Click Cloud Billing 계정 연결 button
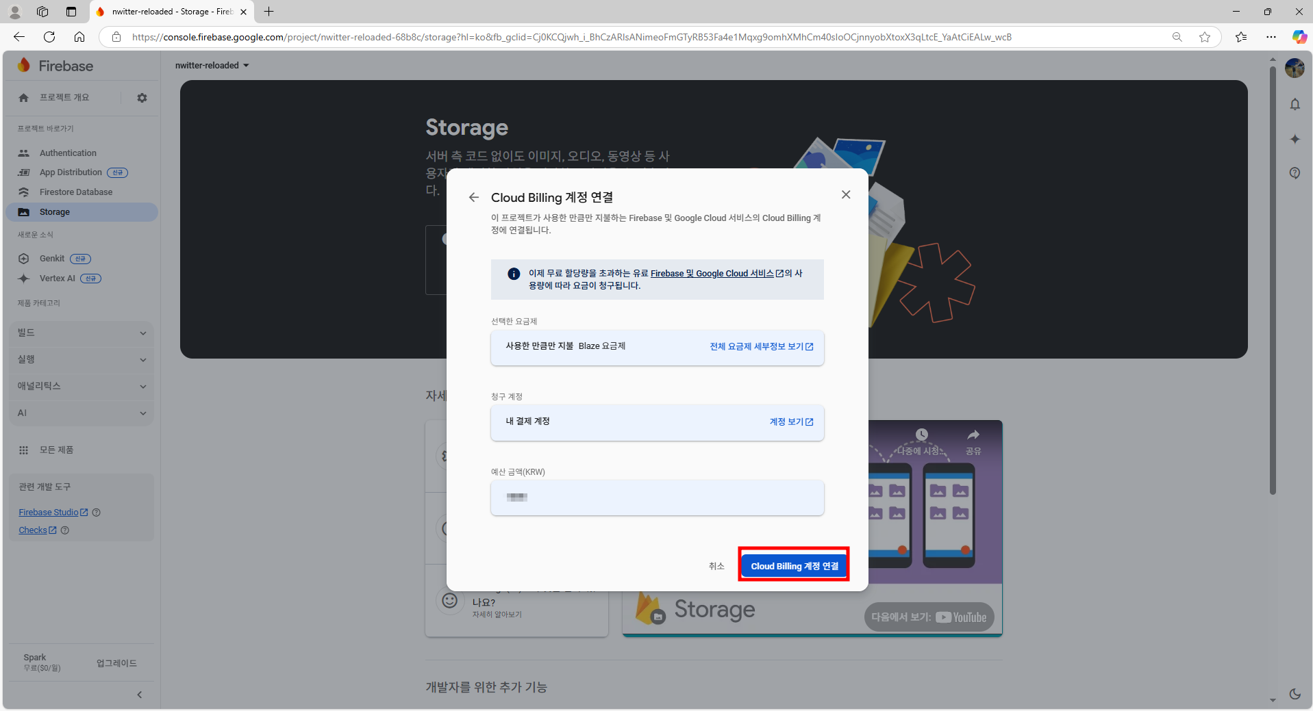The height and width of the screenshot is (711, 1313). tap(795, 566)
